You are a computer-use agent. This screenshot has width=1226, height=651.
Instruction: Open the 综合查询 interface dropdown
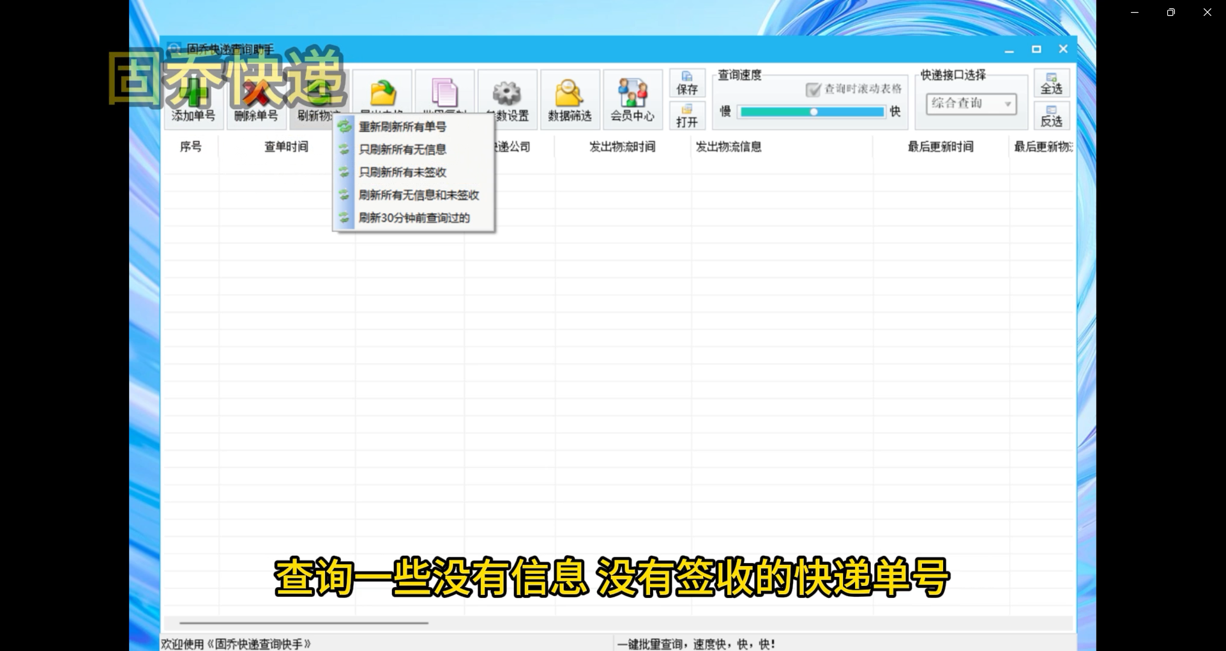pos(971,103)
